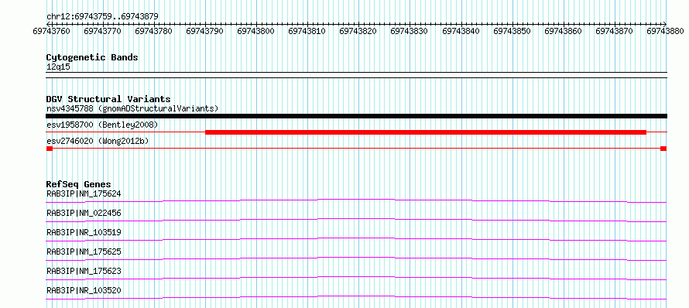Image resolution: width=689 pixels, height=308 pixels.
Task: Click the magenta intron line of NR_103520
Action: [x=356, y=296]
